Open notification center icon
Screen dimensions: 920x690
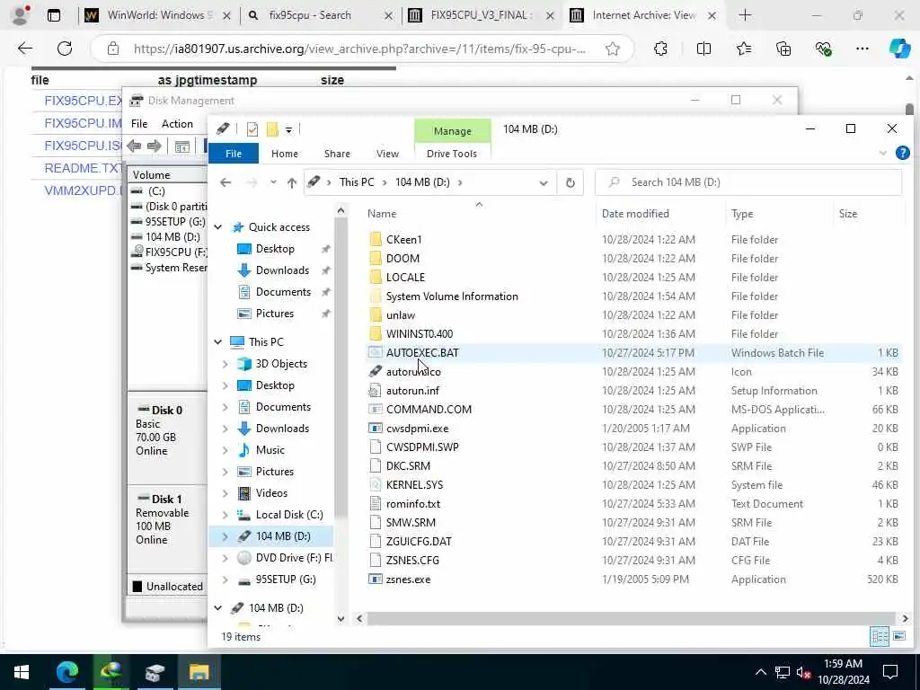[890, 672]
